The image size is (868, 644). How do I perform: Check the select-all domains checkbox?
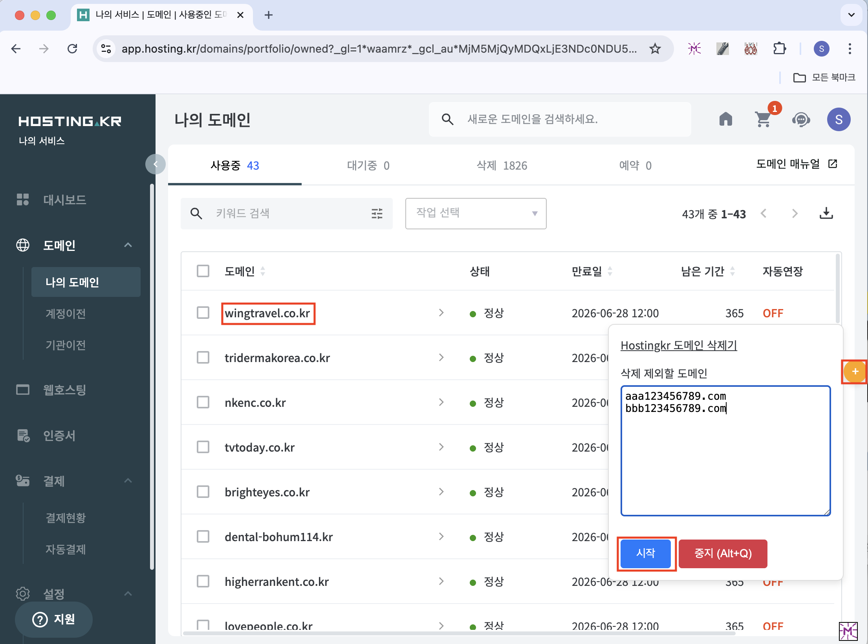tap(203, 271)
